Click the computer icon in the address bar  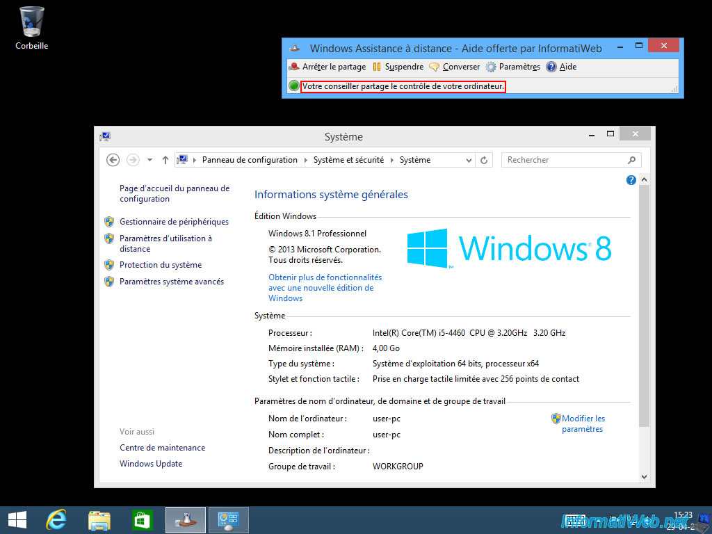[x=182, y=160]
